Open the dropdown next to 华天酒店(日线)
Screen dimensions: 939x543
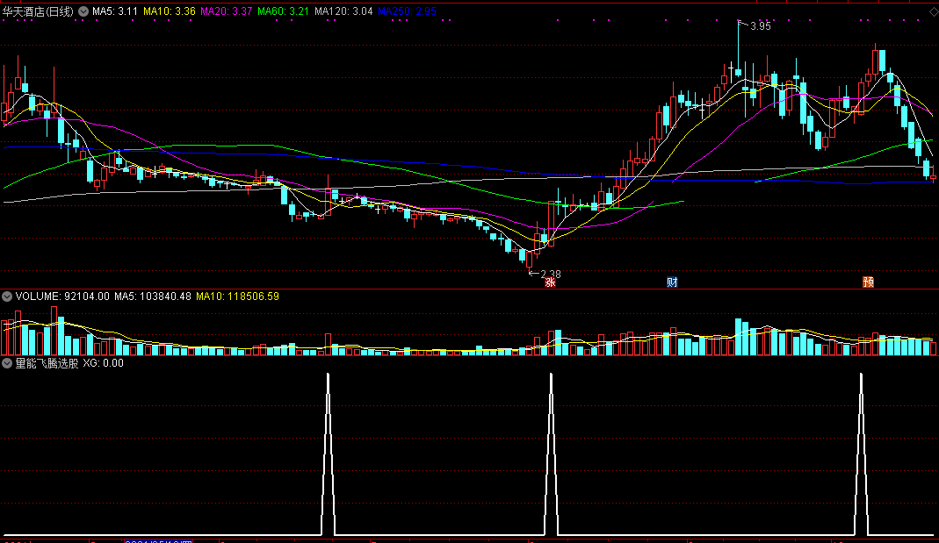(83, 11)
